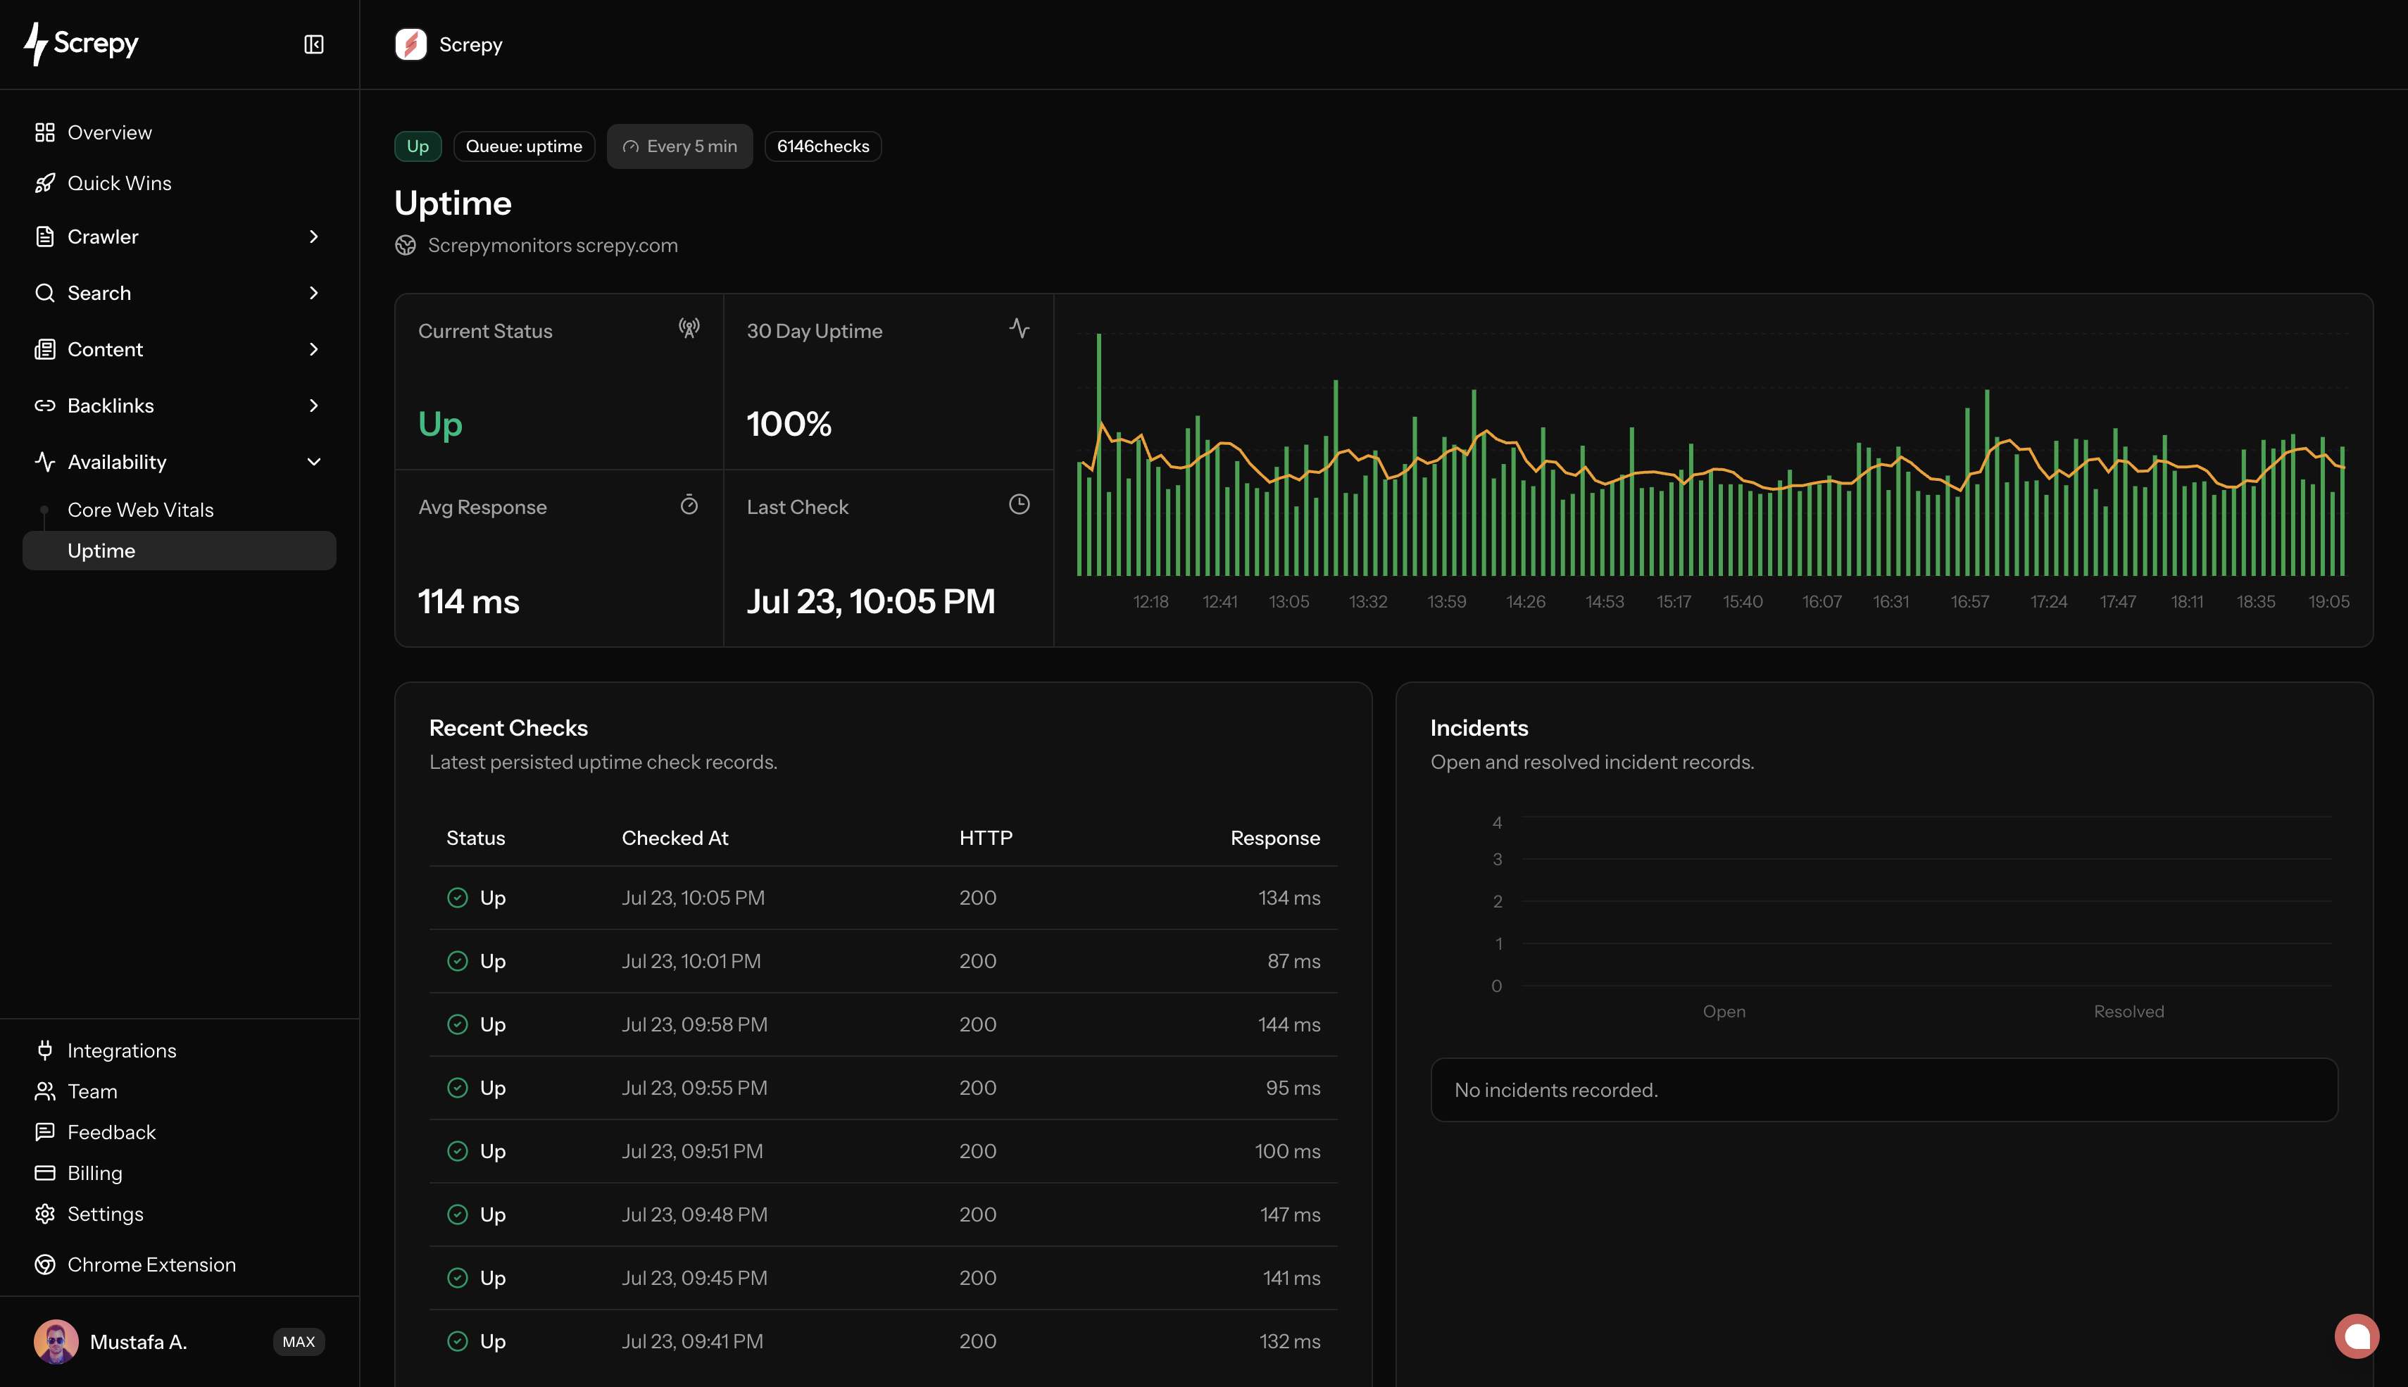2408x1387 pixels.
Task: Click the Resolved label in Incidents chart
Action: [2129, 1011]
